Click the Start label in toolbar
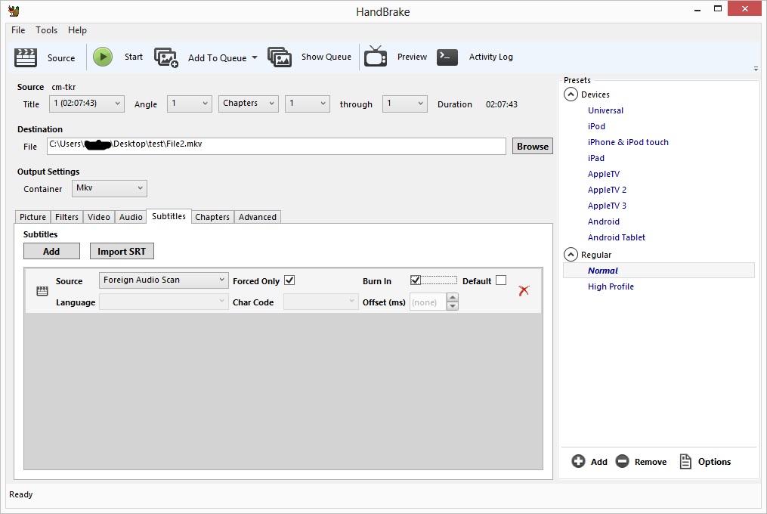The height and width of the screenshot is (514, 767). click(x=134, y=57)
